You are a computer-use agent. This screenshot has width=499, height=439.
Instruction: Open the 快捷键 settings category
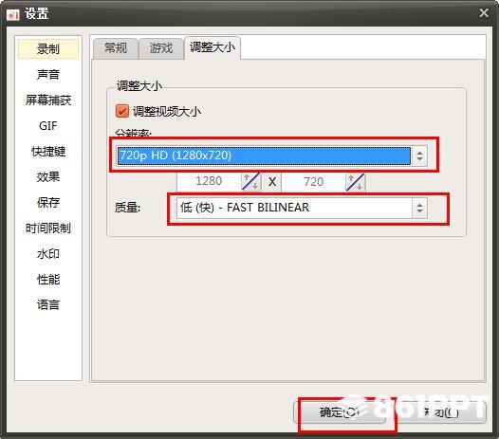48,152
